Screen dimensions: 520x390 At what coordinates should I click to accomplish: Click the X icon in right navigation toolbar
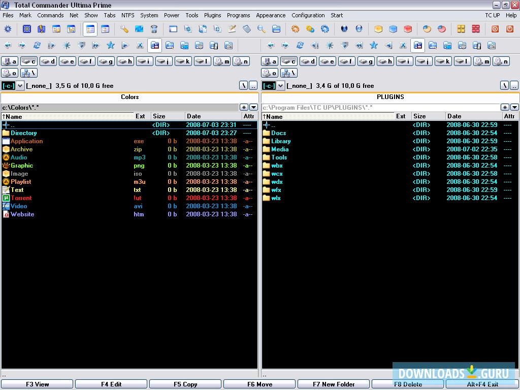click(x=403, y=46)
